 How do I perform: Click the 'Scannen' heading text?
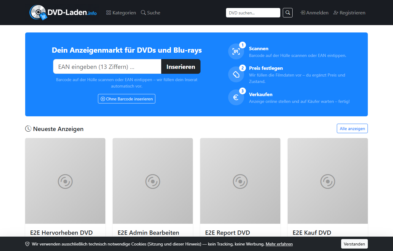tap(259, 48)
